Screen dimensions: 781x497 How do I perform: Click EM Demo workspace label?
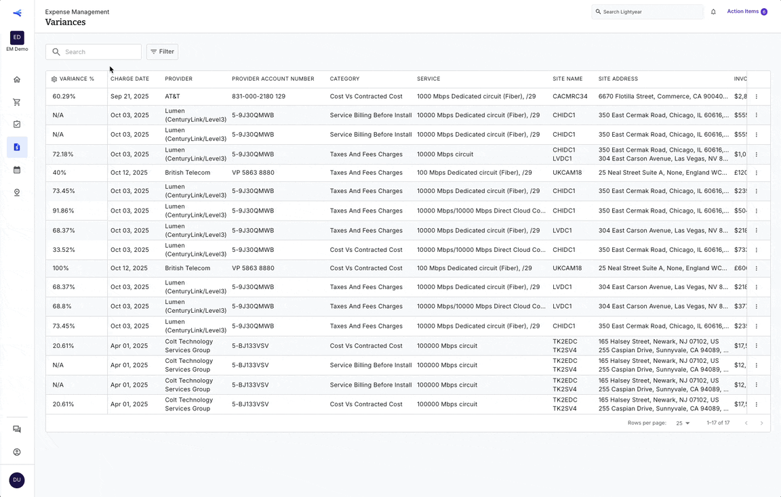pyautogui.click(x=17, y=49)
